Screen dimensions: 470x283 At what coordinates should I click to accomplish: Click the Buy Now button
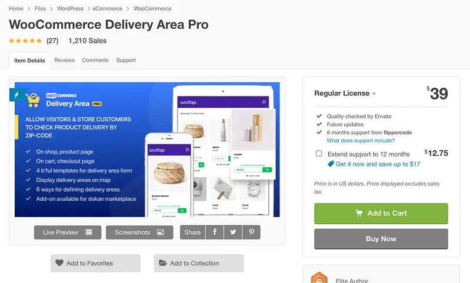tap(381, 239)
